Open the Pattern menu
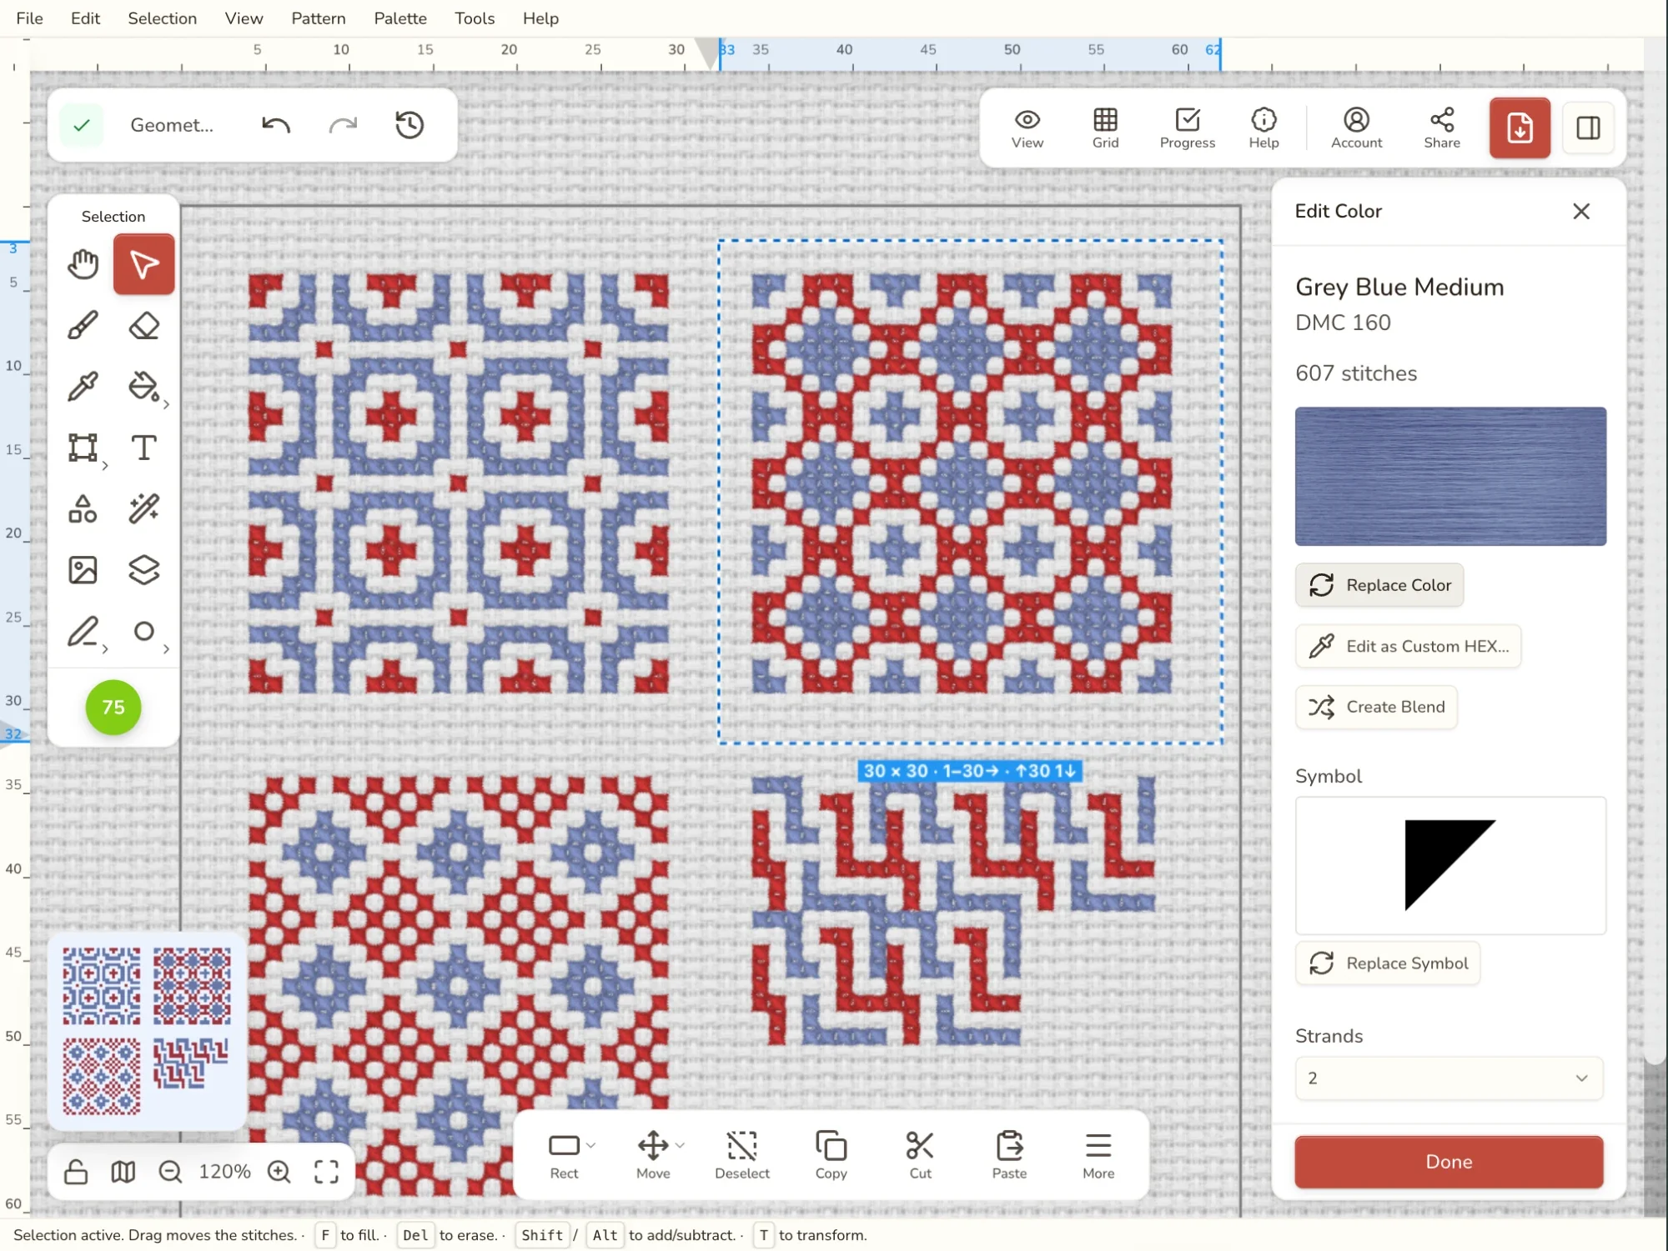The height and width of the screenshot is (1251, 1668). point(319,18)
